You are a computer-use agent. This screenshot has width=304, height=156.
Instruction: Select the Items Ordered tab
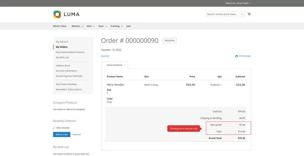pos(114,65)
